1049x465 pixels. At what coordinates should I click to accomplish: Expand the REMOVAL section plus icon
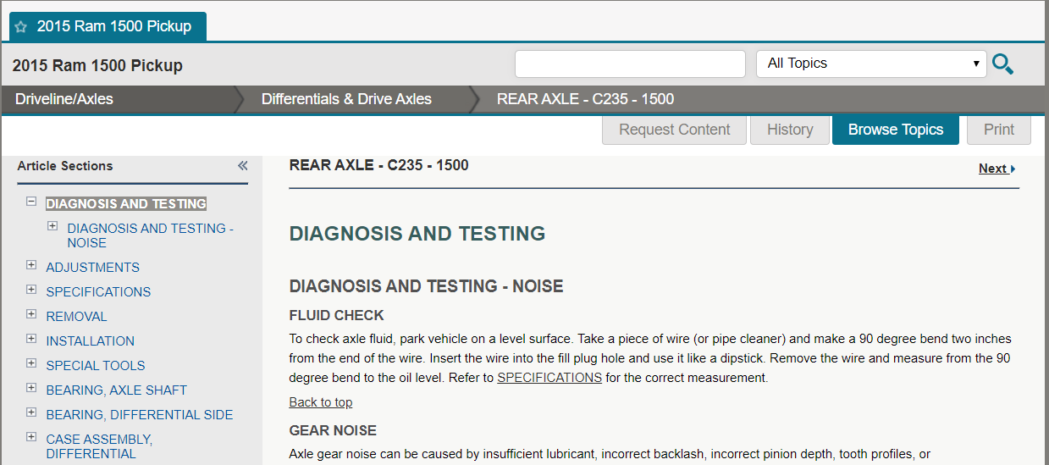point(31,314)
